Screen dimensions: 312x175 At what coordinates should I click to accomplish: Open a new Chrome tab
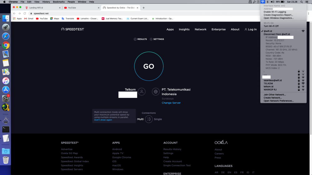pyautogui.click(x=144, y=8)
